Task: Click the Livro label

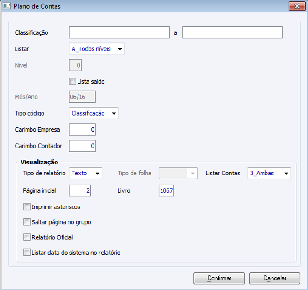Action: point(124,190)
